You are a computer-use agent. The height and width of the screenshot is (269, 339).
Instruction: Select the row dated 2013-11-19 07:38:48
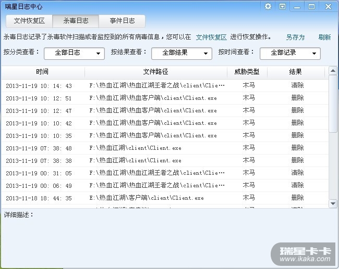pos(165,148)
